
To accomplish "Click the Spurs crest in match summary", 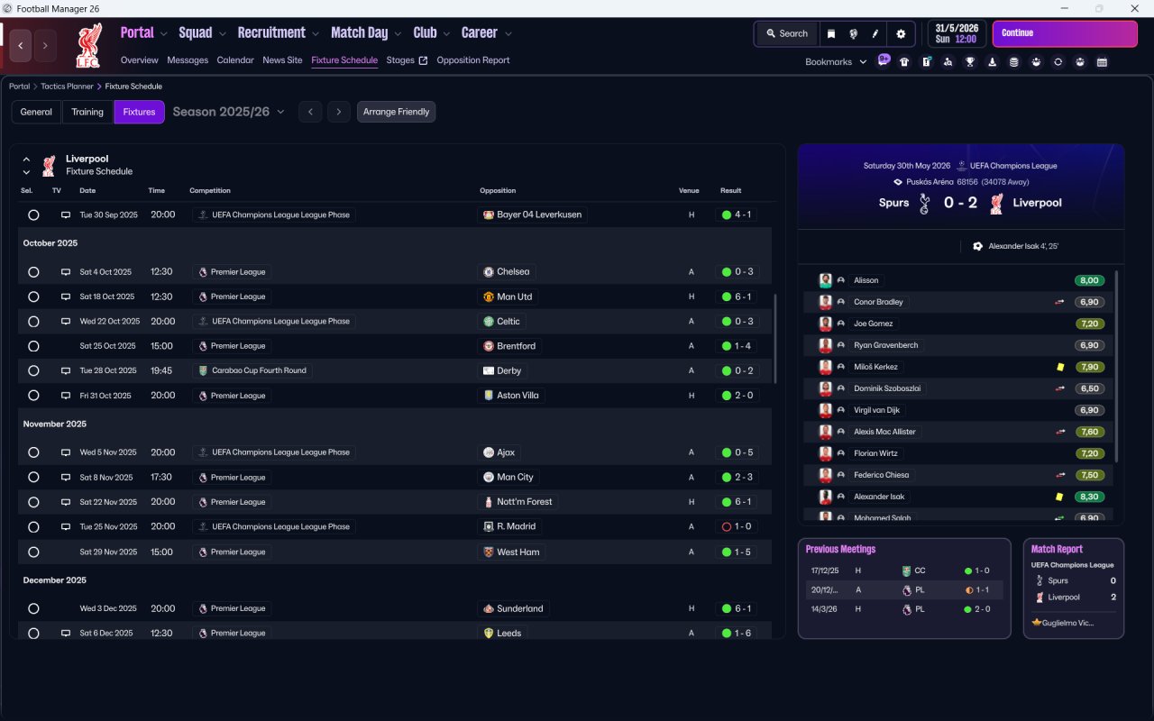I will 924,204.
